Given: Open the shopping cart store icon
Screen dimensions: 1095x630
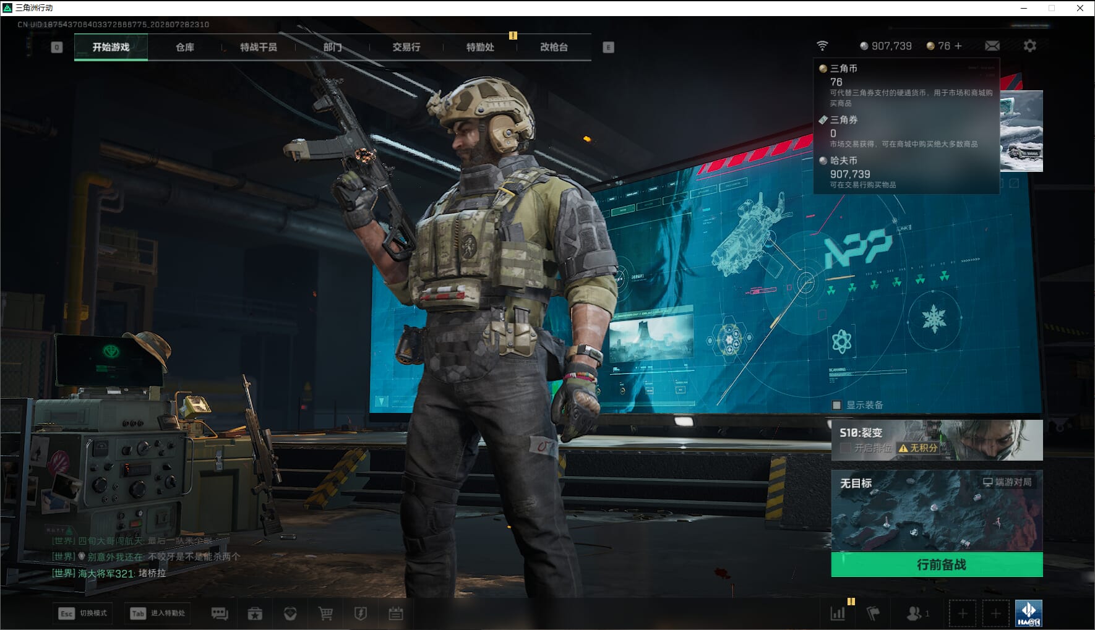Looking at the screenshot, I should [x=325, y=613].
